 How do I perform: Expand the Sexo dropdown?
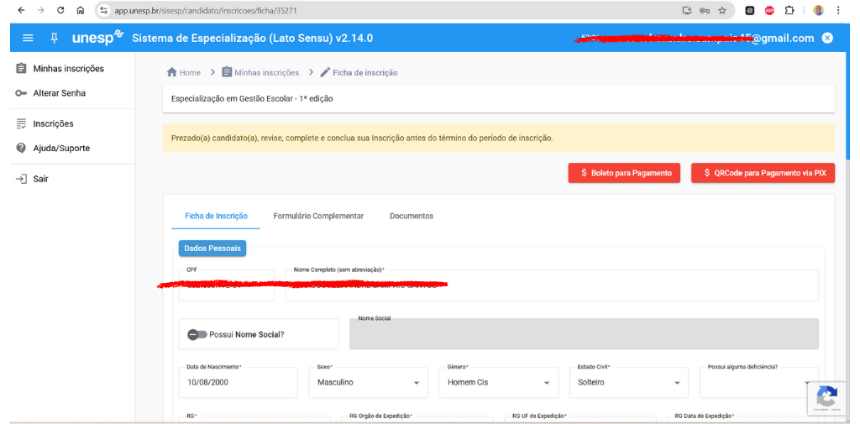pos(416,383)
